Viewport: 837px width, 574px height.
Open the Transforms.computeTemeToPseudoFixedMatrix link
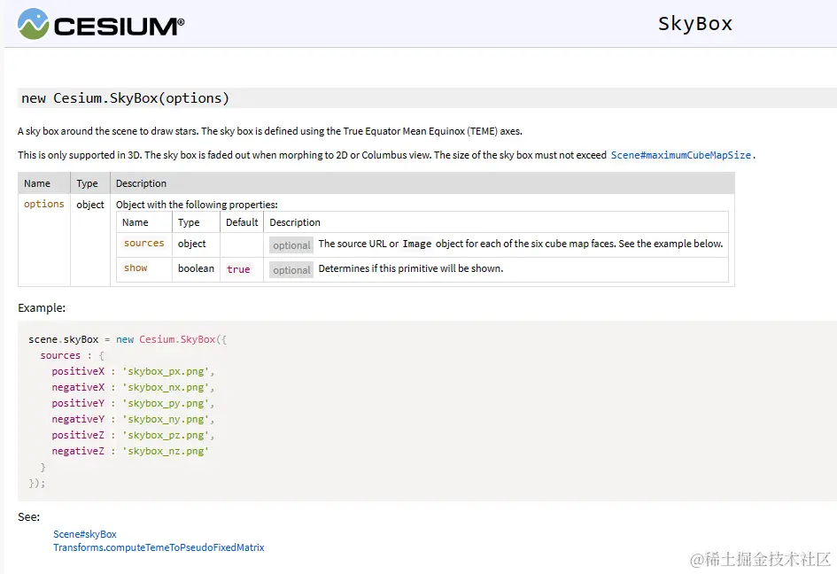point(159,547)
